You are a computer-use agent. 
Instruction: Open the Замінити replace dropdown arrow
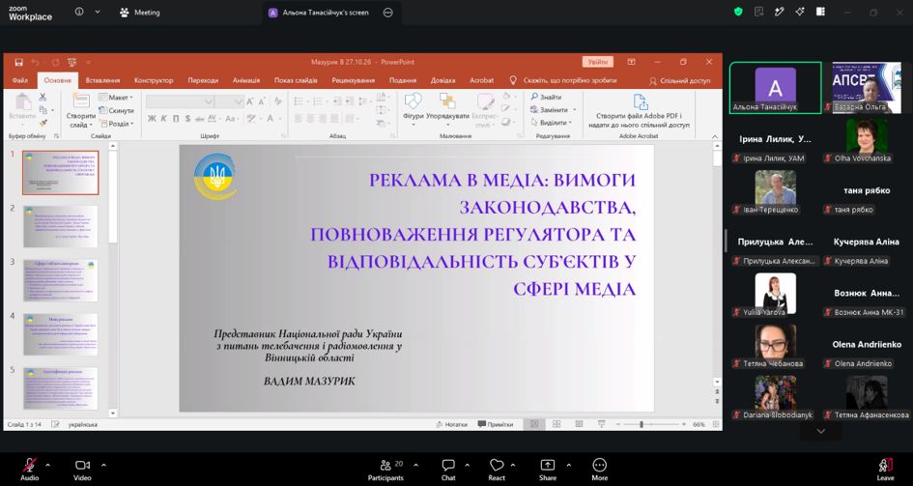(x=574, y=109)
